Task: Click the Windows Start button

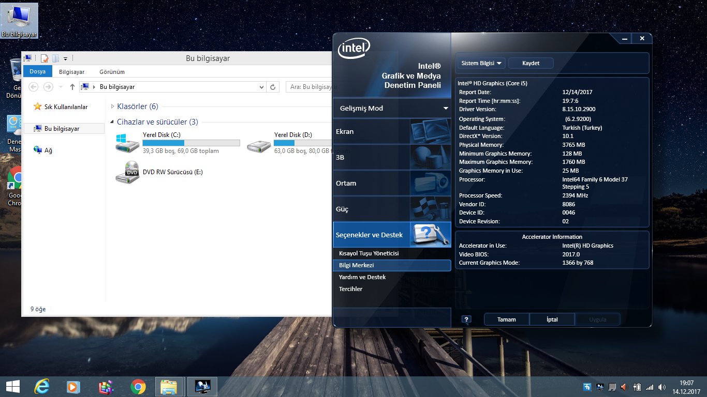Action: click(12, 387)
